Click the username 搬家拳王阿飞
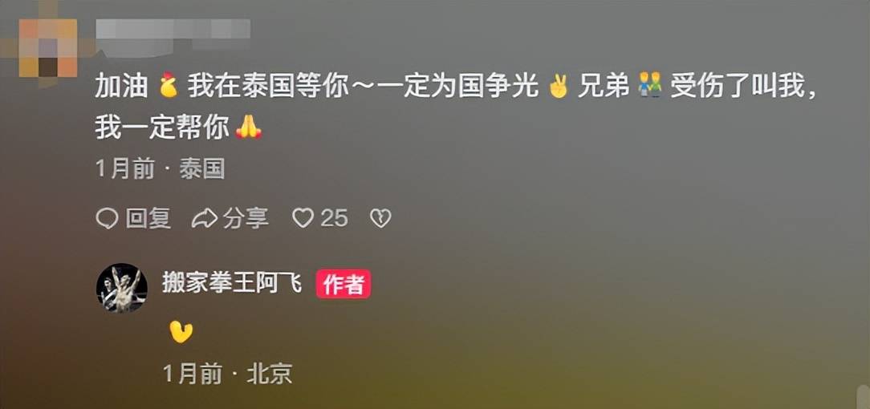This screenshot has height=409, width=870. (233, 284)
